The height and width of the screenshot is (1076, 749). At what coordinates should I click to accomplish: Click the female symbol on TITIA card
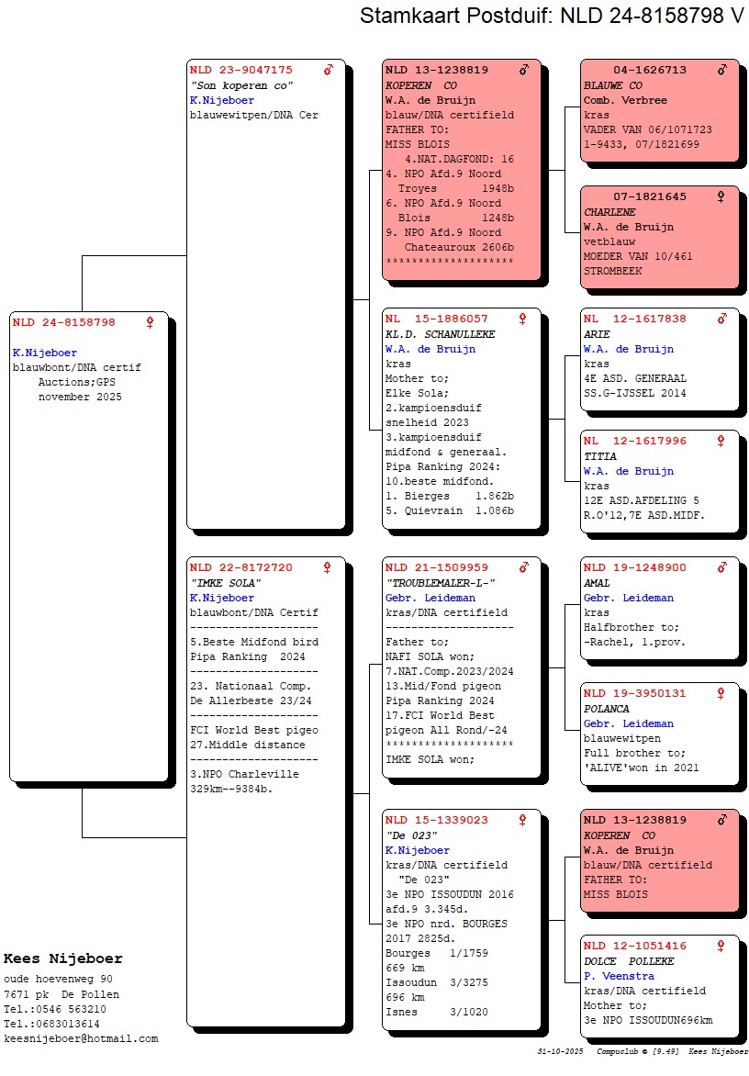point(721,441)
